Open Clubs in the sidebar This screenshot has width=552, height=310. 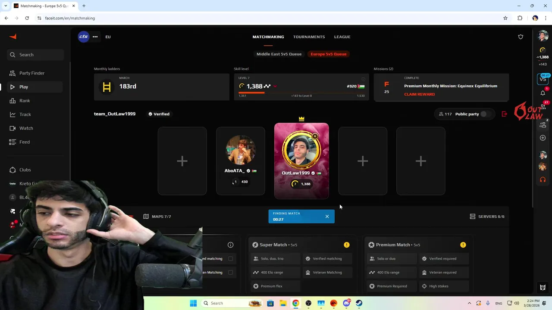click(25, 170)
